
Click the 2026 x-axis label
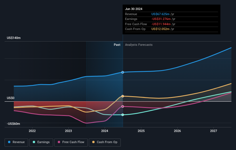[177, 131]
